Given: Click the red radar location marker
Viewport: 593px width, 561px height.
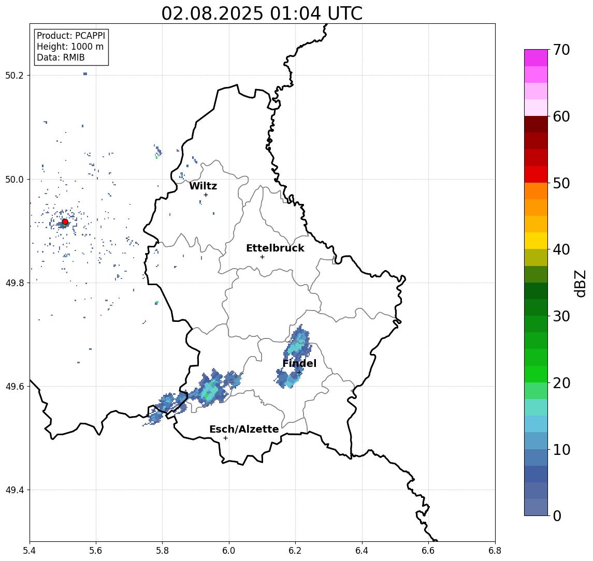Looking at the screenshot, I should pyautogui.click(x=65, y=222).
